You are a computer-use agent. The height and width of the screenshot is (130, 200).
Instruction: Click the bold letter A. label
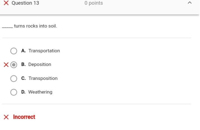click(x=23, y=51)
